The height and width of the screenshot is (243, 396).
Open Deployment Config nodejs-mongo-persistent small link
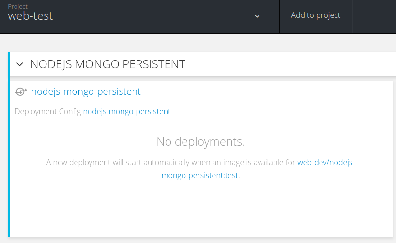click(x=127, y=111)
